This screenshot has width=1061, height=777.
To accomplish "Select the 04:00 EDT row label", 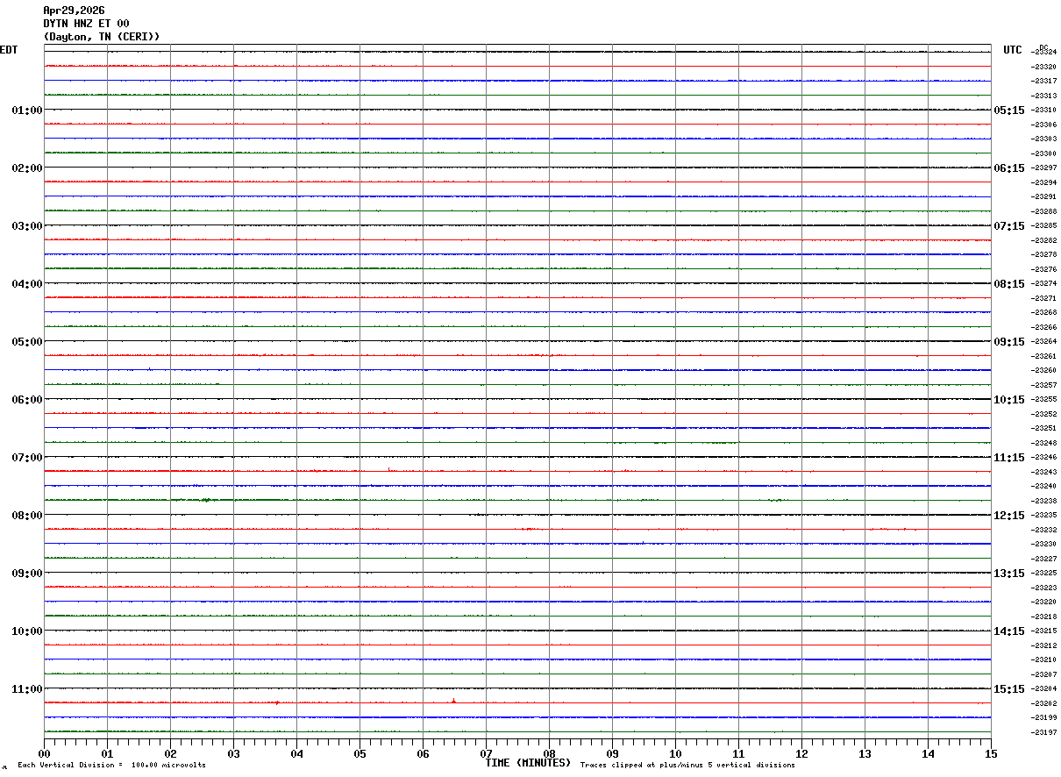I will pyautogui.click(x=27, y=284).
